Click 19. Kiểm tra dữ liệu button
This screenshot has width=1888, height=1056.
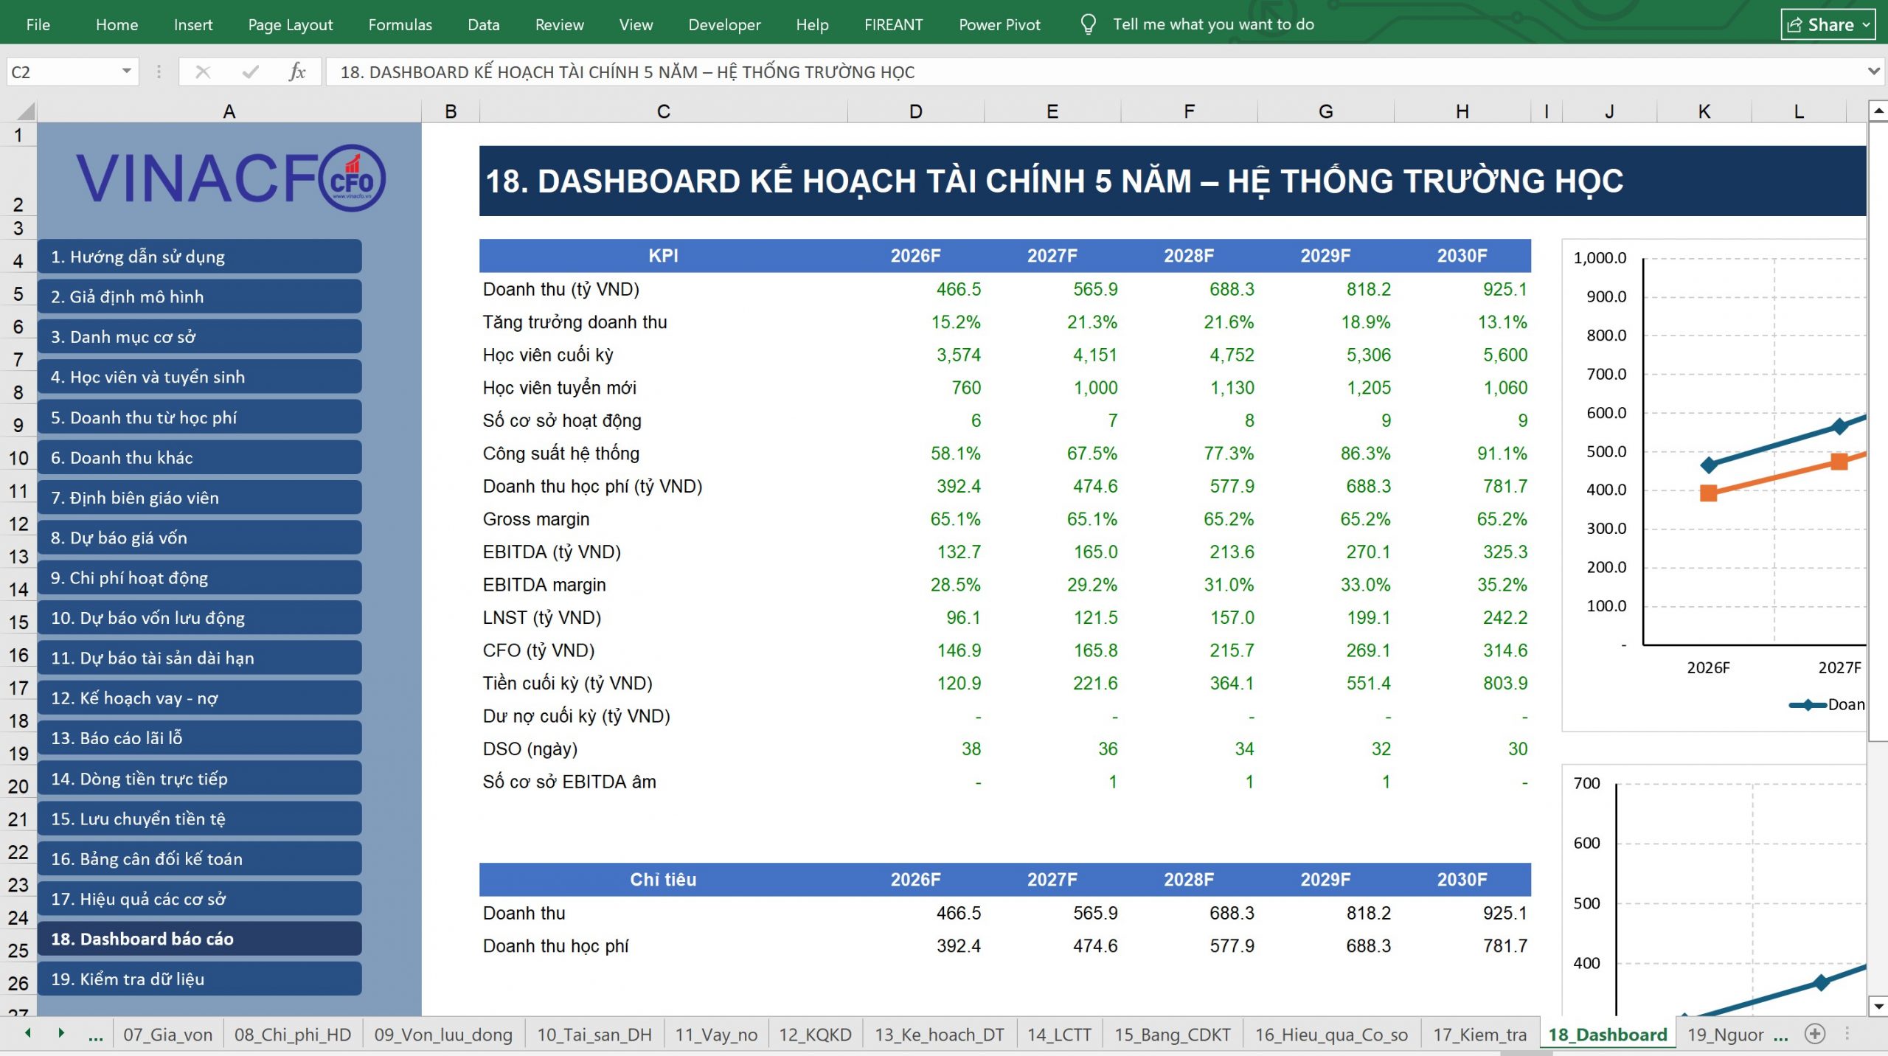coord(199,979)
